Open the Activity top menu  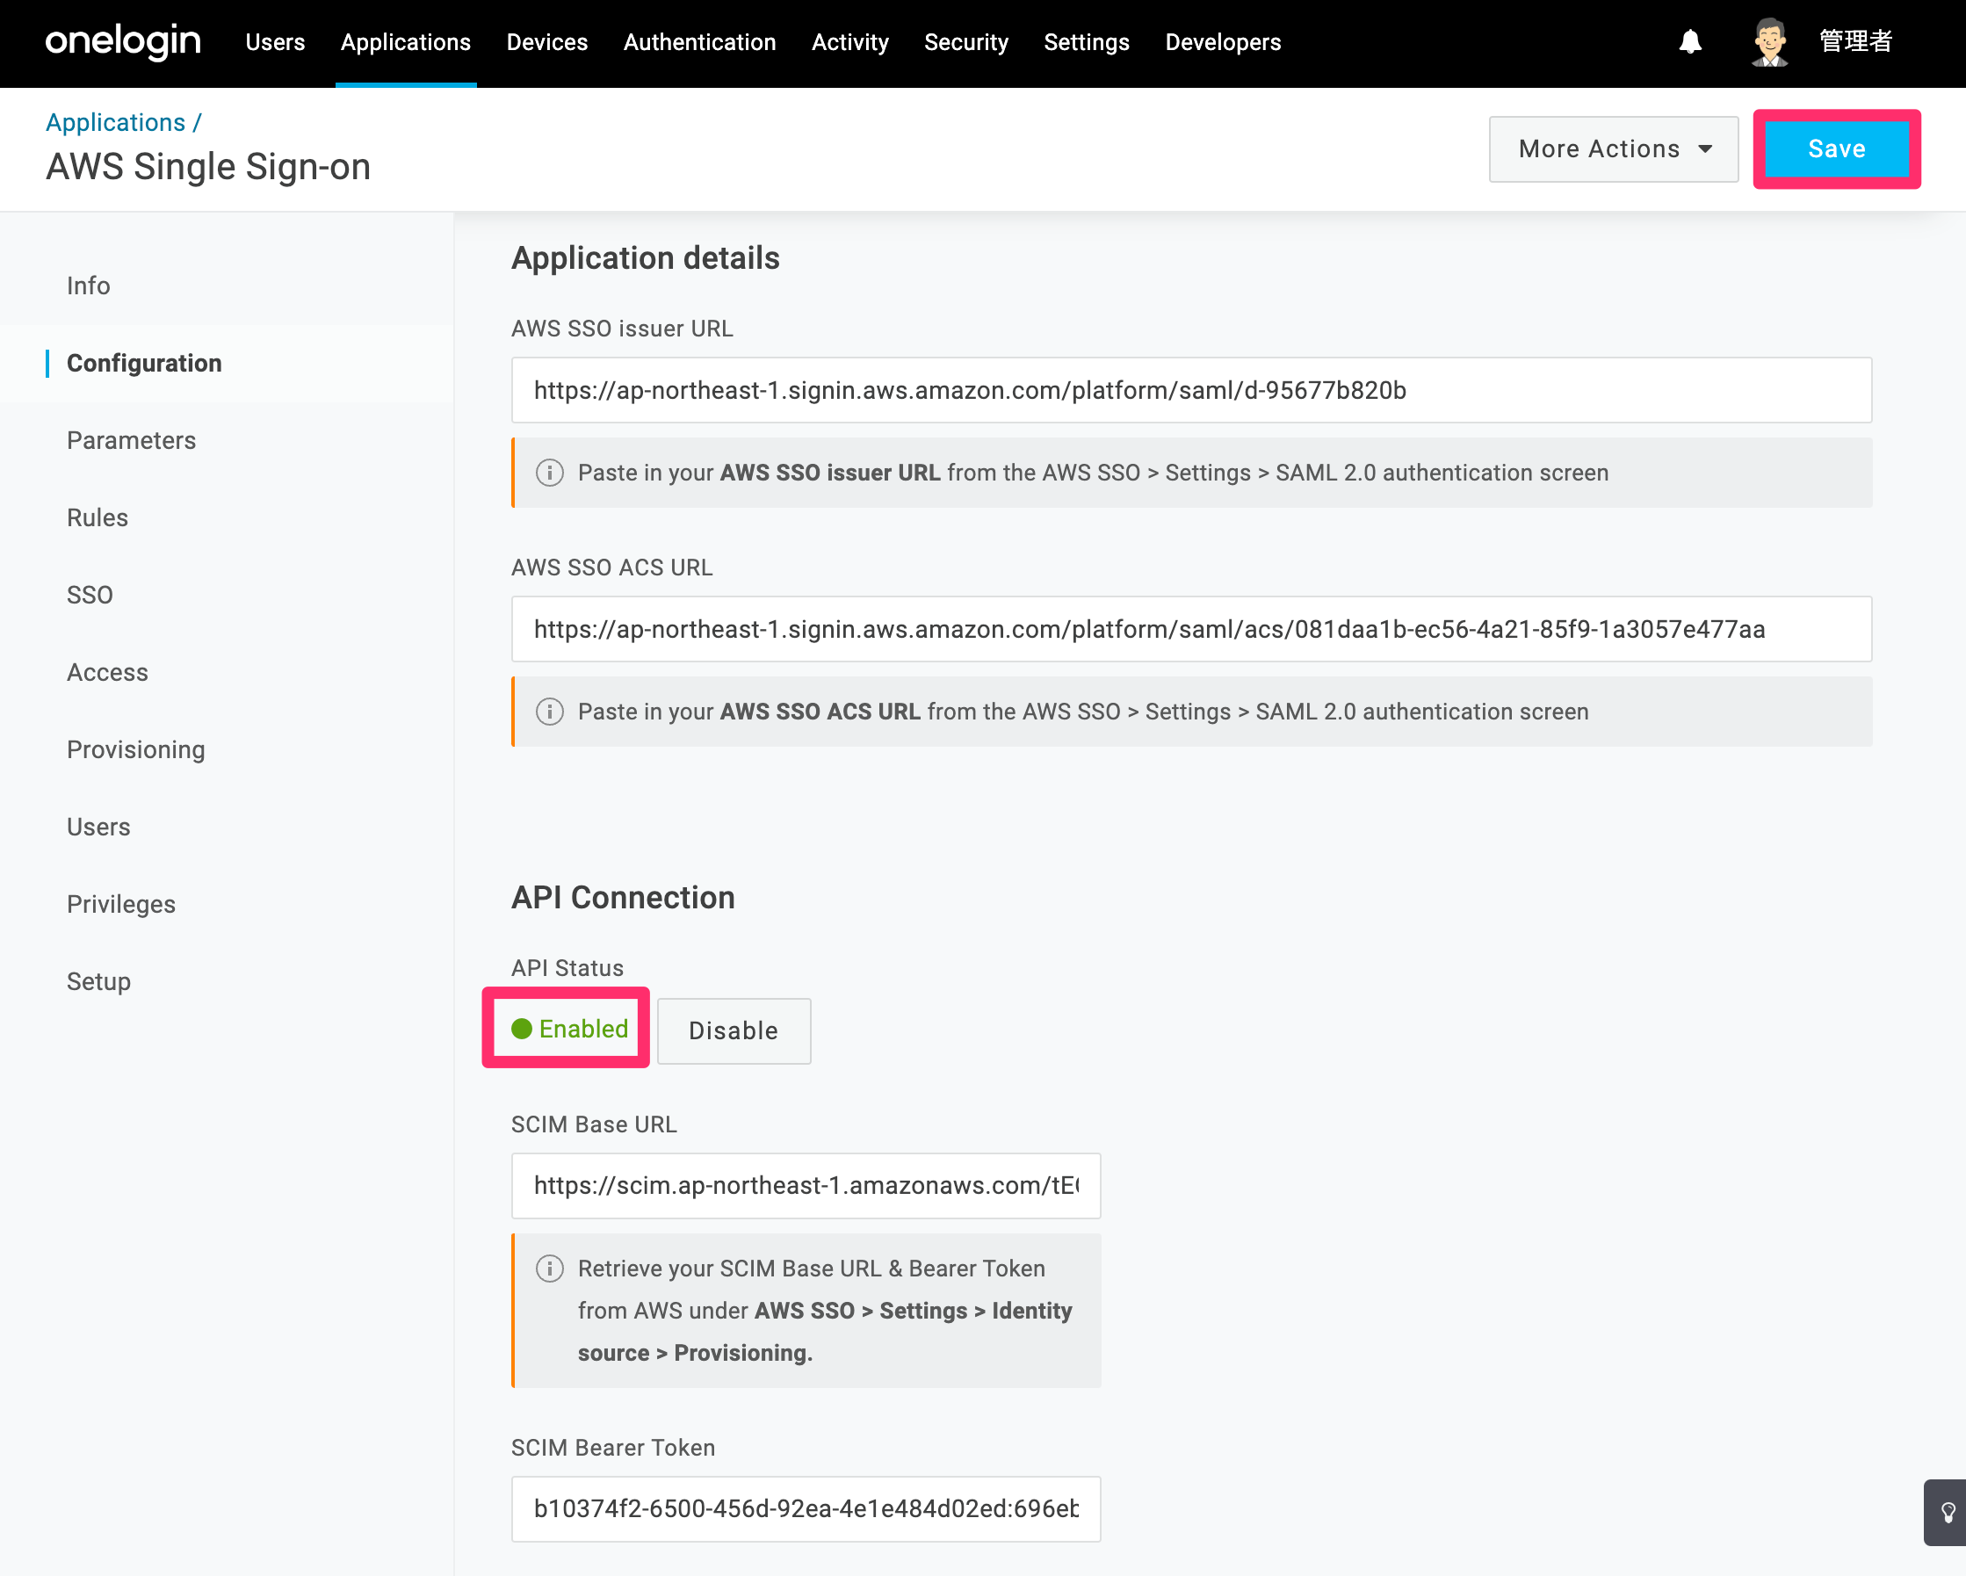[x=849, y=42]
